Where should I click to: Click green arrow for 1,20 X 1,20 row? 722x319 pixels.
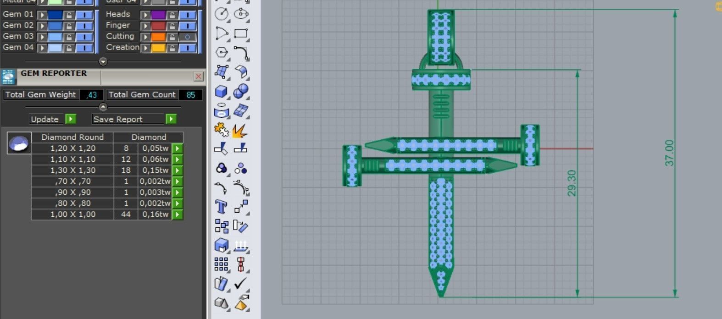tap(177, 148)
